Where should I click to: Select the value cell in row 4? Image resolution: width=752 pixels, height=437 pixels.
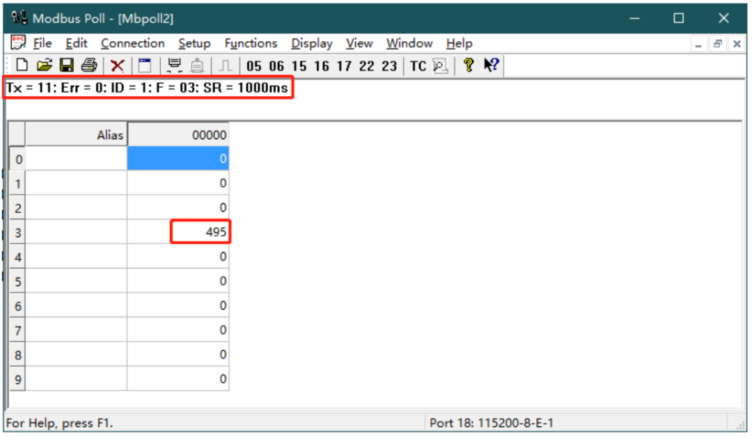tap(178, 257)
